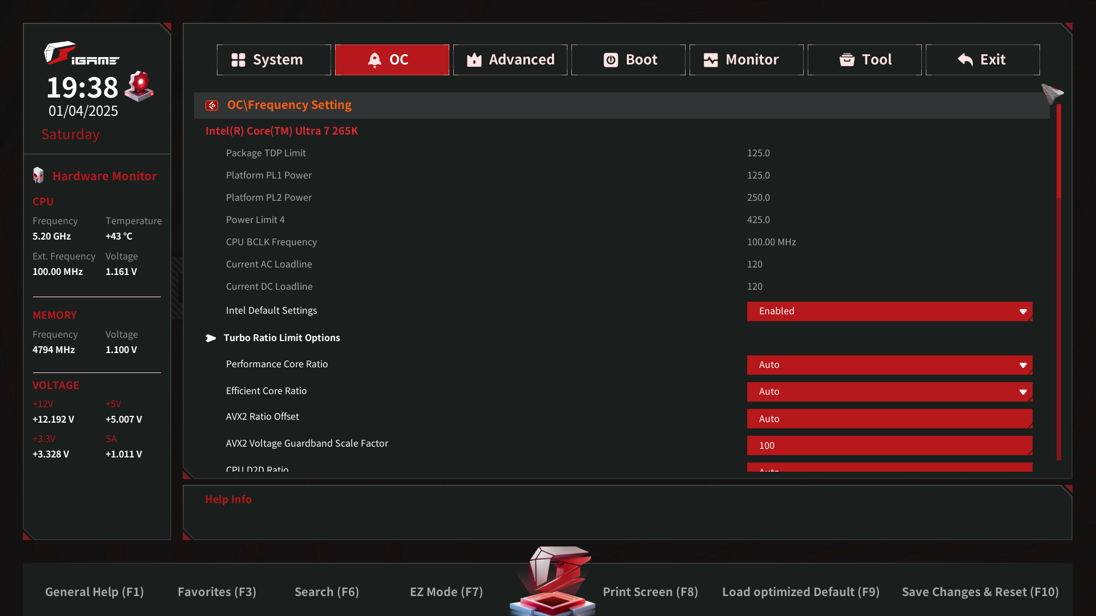1096x616 pixels.
Task: Switch to the Advanced tab
Action: 510,60
